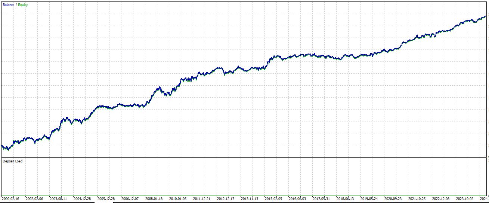Select the 2011.12.21 axis date
This screenshot has width=489, height=203.
[x=202, y=199]
